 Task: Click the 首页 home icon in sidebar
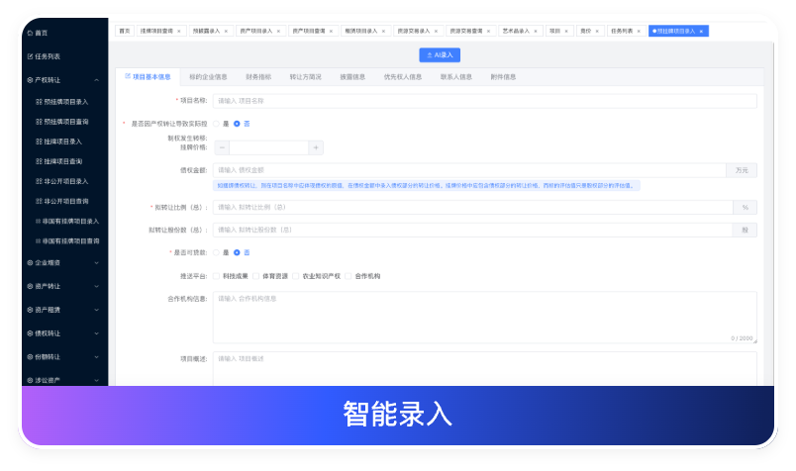(31, 33)
